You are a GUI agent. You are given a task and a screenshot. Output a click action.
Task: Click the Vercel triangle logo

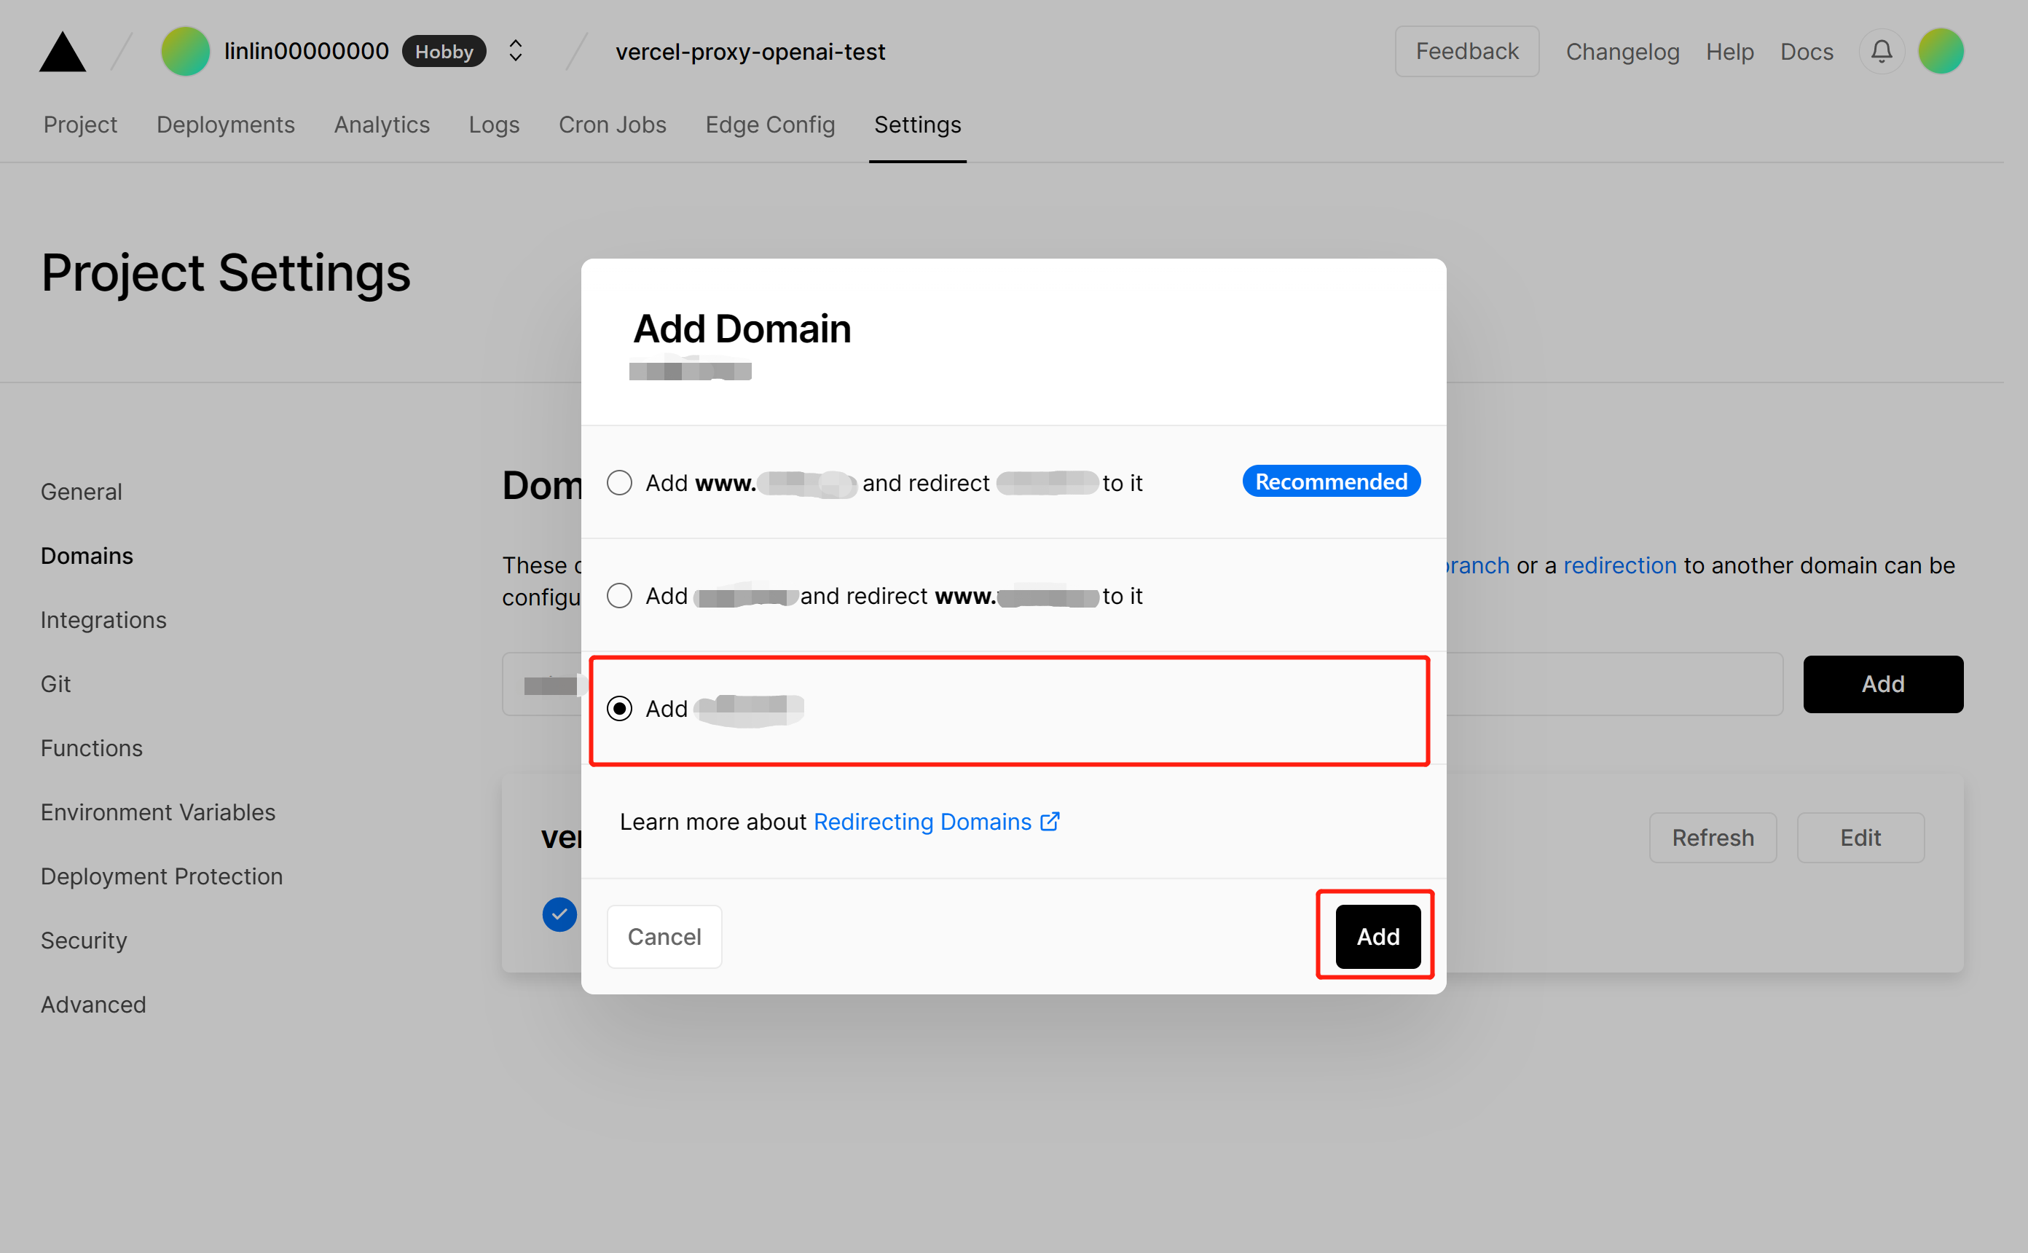pyautogui.click(x=62, y=52)
